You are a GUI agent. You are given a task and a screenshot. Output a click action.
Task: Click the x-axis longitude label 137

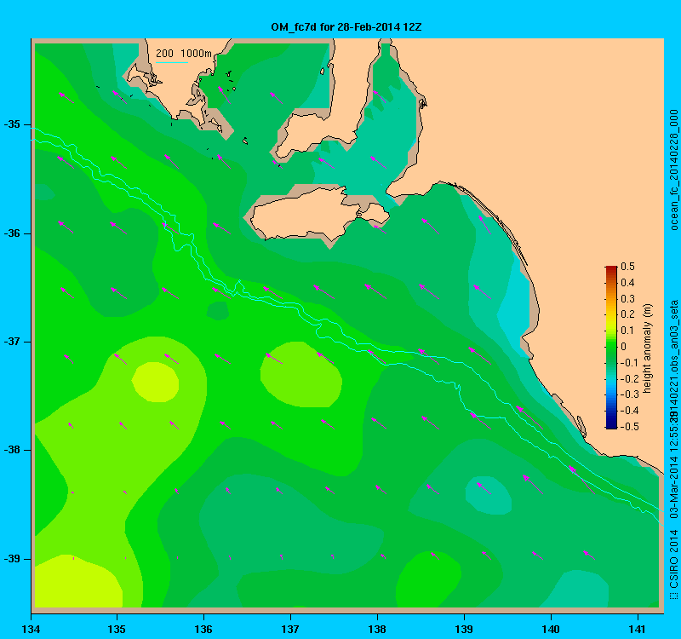[x=290, y=629]
